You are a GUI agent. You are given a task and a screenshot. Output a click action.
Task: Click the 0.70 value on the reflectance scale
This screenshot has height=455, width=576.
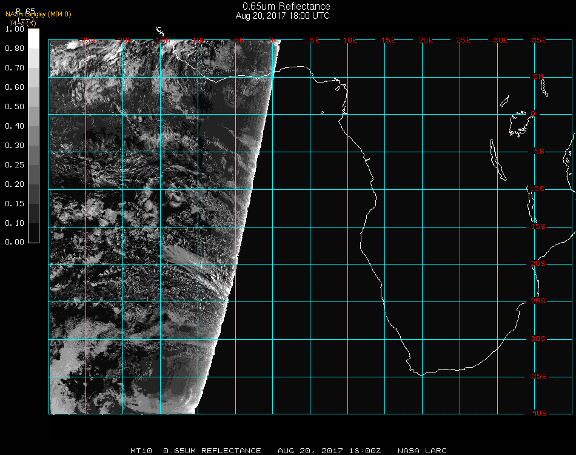15,68
